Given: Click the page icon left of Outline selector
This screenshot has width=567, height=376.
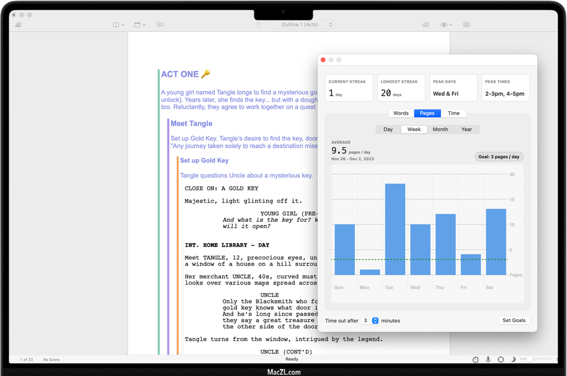Looking at the screenshot, I should [x=258, y=25].
